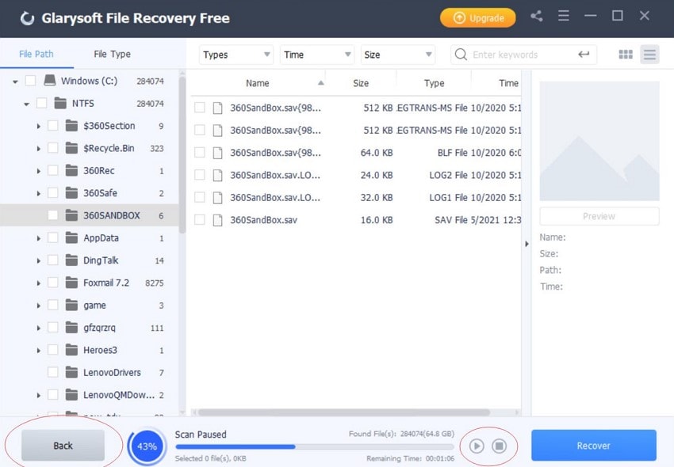Open the Time filter dropdown

[317, 55]
